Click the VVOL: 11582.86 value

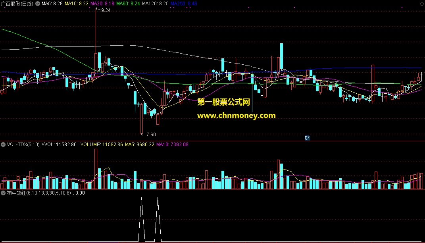[x=59, y=145]
